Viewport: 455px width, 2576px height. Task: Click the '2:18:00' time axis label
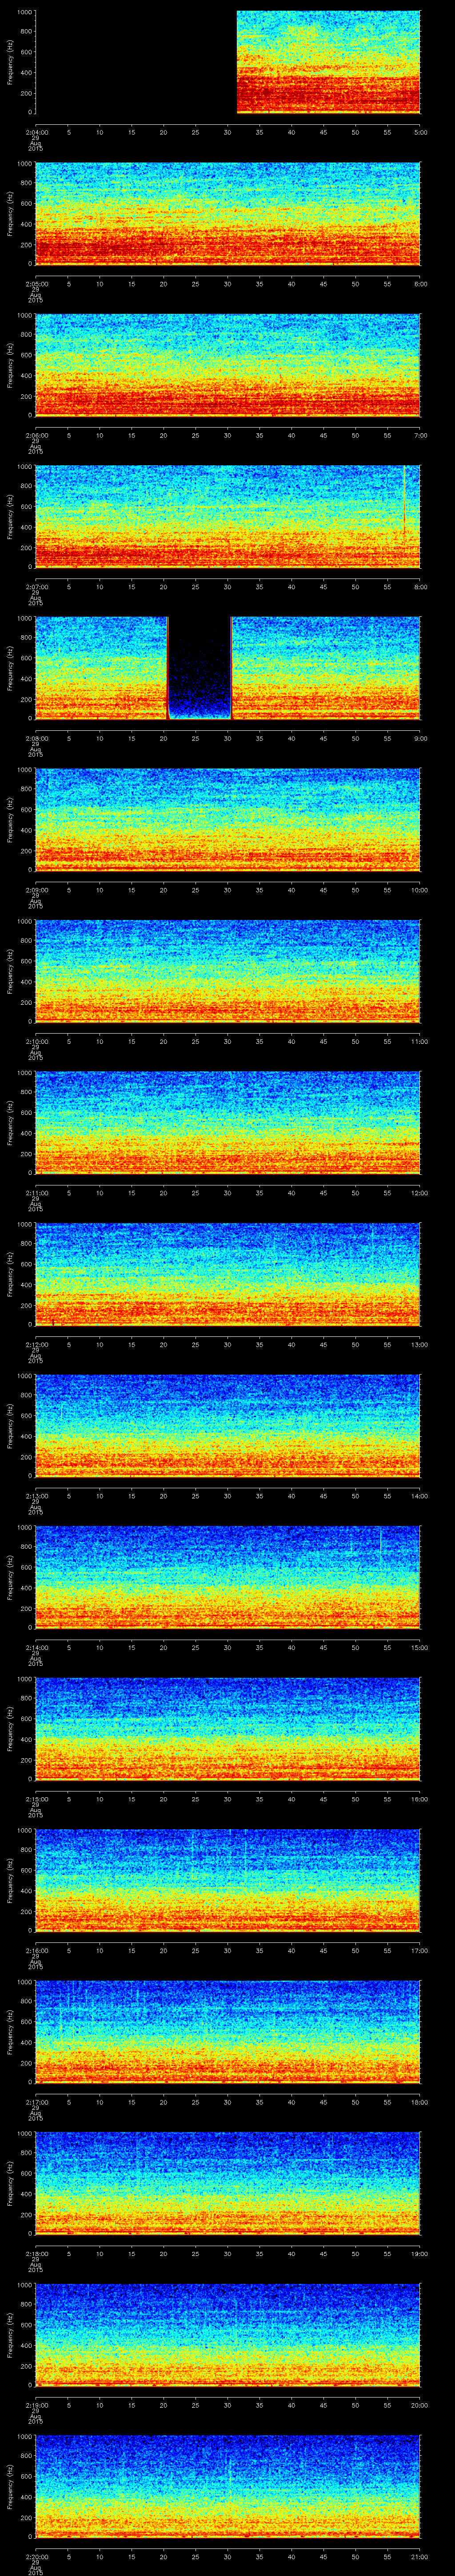coord(36,2253)
